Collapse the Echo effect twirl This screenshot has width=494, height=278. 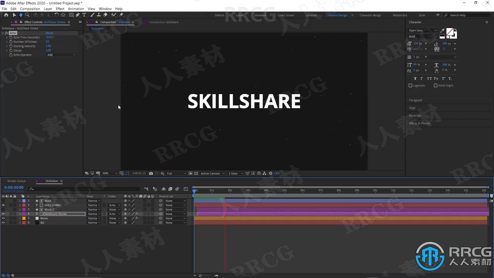3,33
